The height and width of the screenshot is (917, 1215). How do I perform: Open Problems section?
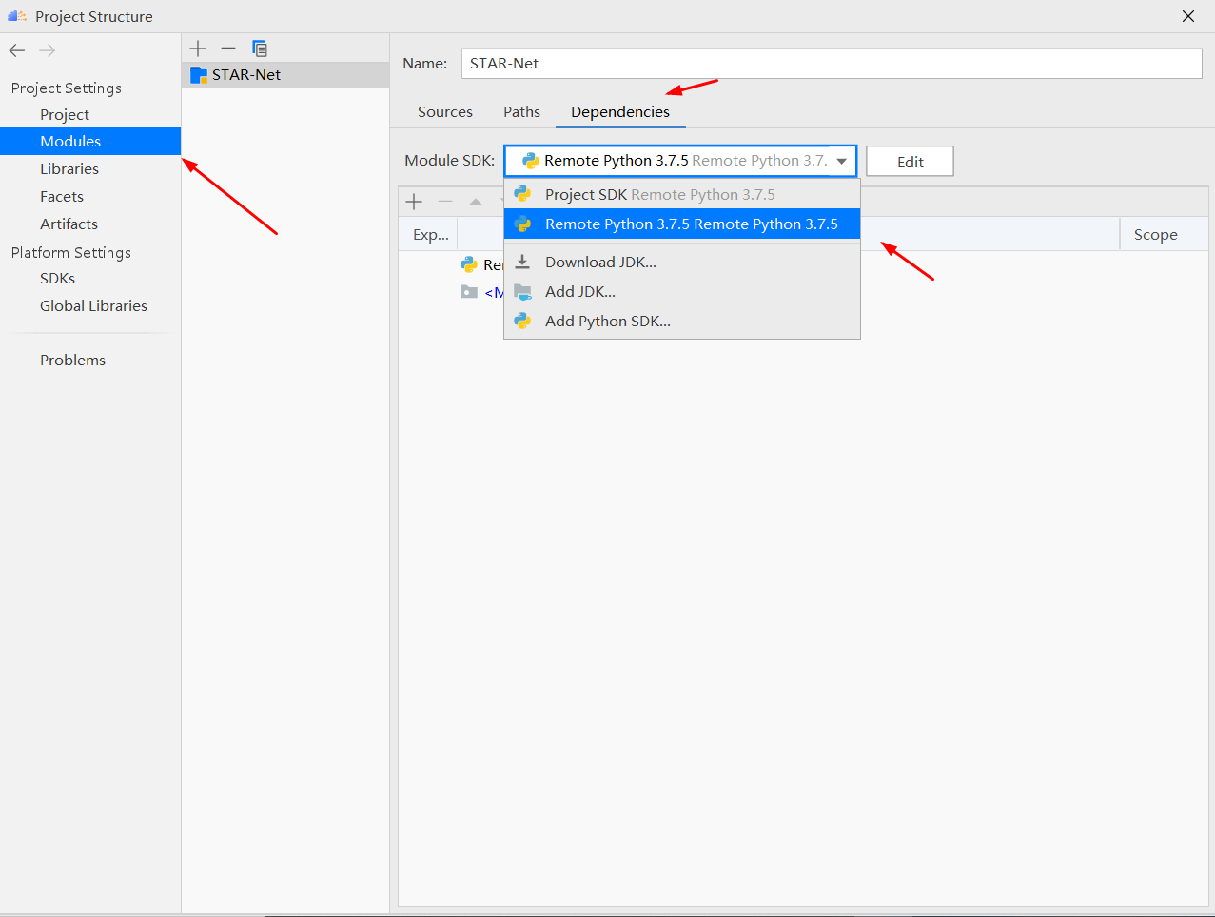coord(72,360)
